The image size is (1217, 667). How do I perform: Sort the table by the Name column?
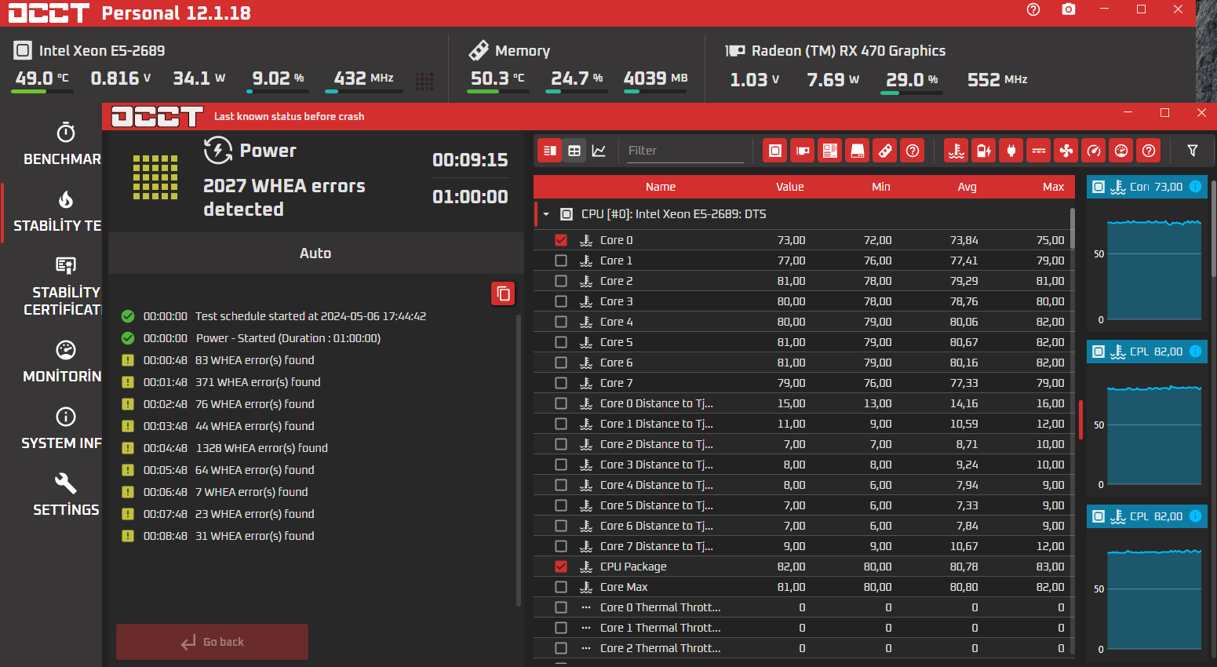point(661,187)
